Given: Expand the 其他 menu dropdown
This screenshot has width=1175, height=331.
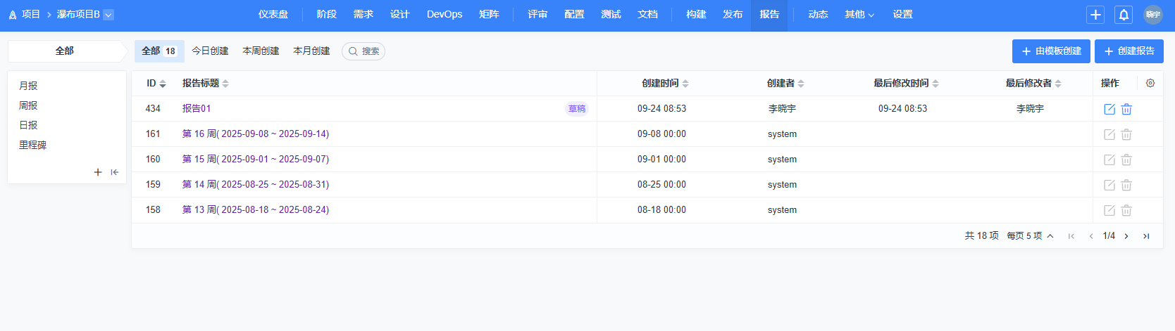Looking at the screenshot, I should (x=859, y=15).
